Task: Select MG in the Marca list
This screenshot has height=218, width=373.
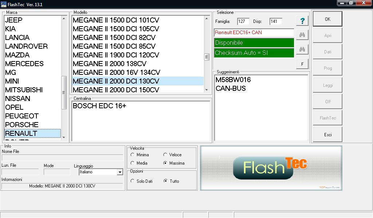Action: [x=32, y=72]
